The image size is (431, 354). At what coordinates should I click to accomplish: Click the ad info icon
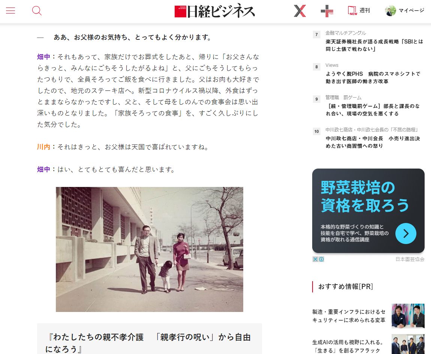click(321, 259)
